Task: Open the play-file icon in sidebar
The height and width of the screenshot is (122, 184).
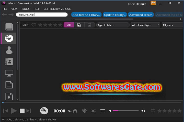Action: [x=9, y=96]
